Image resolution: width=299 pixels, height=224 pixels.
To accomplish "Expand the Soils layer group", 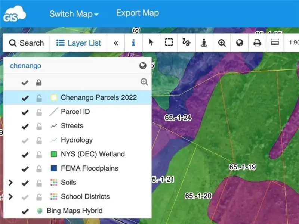I will click(10, 183).
